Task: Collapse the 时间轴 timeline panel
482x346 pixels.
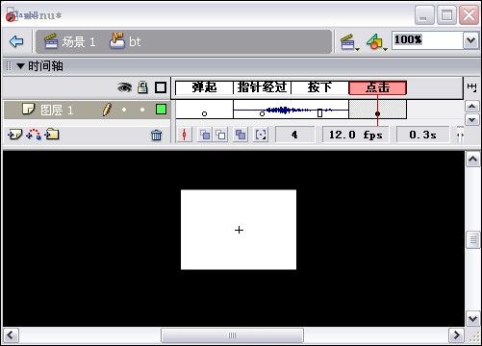Action: [21, 66]
